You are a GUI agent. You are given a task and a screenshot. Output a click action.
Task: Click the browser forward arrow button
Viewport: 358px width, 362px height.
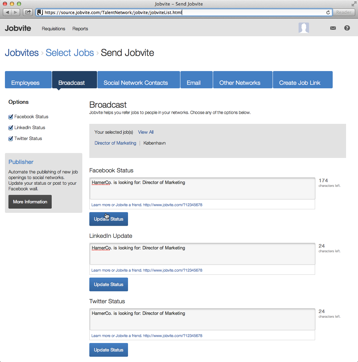(16, 12)
